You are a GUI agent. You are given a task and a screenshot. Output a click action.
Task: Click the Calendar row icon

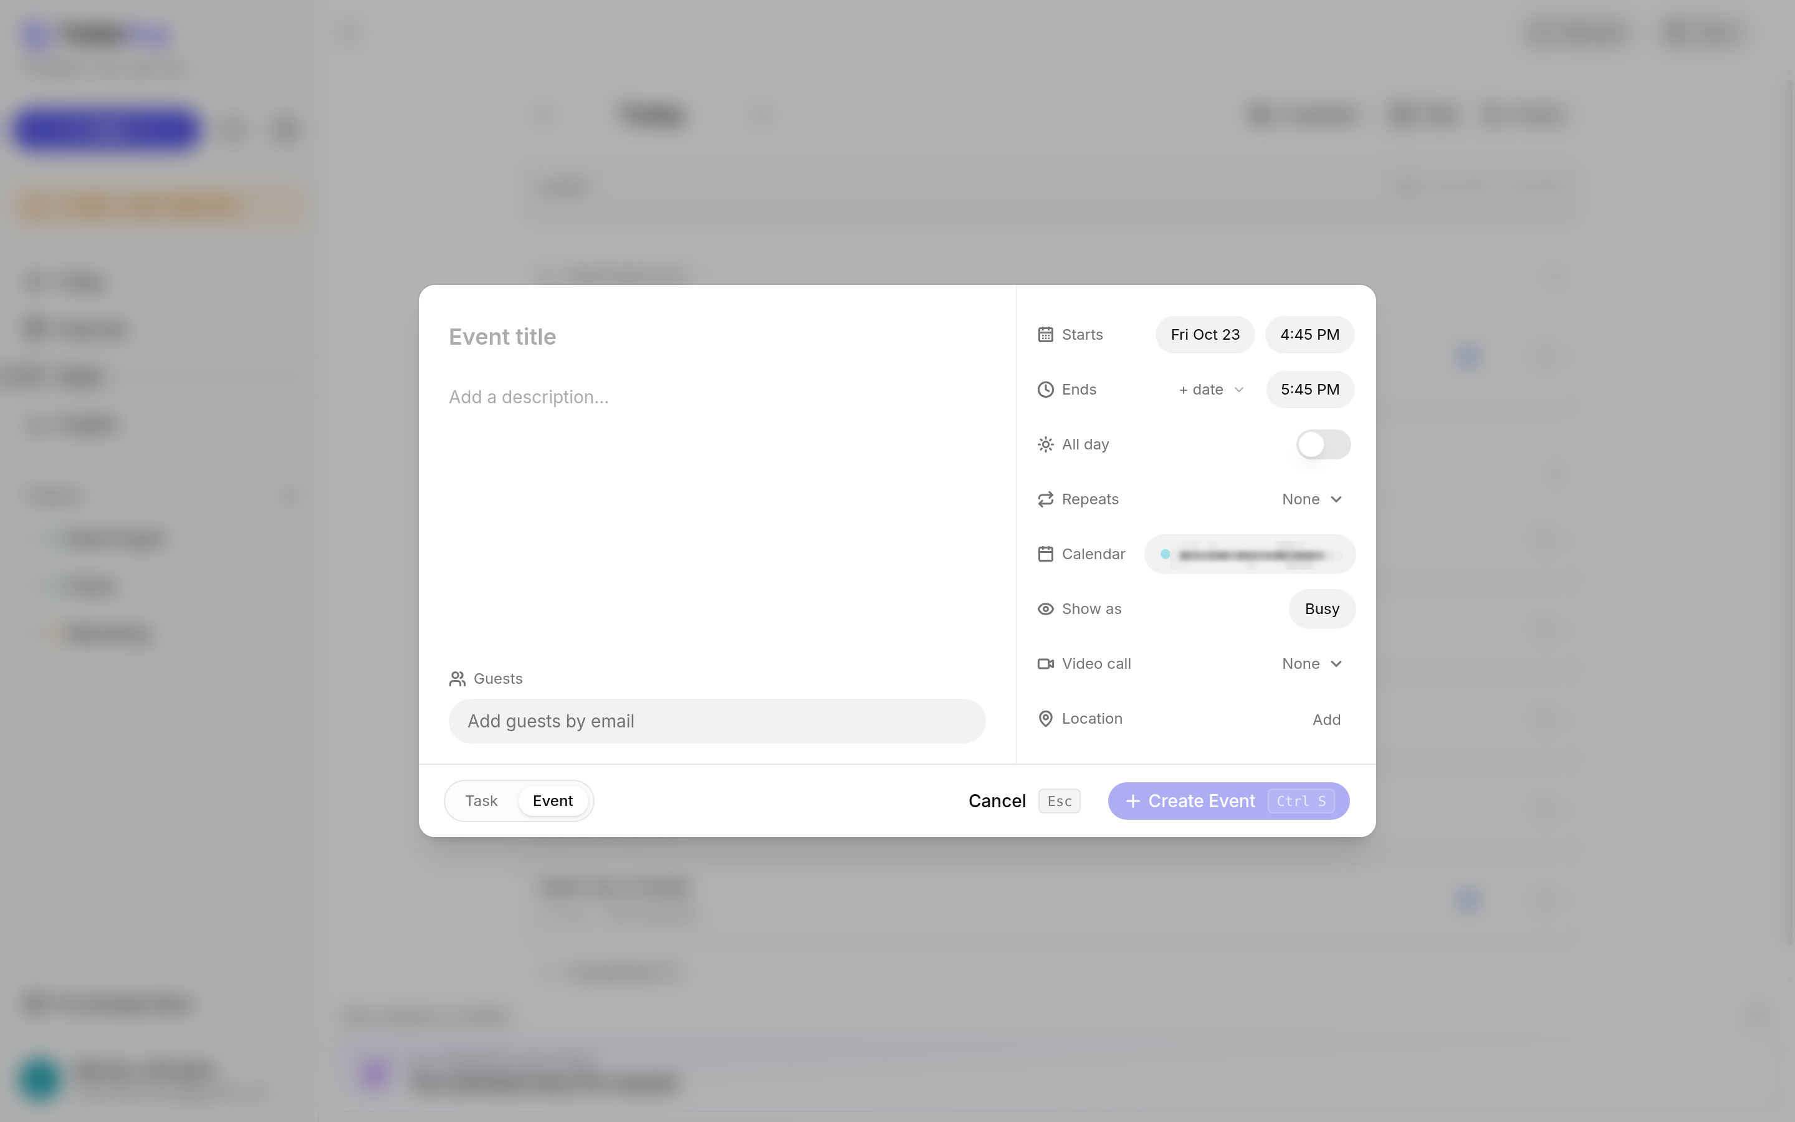pos(1045,554)
